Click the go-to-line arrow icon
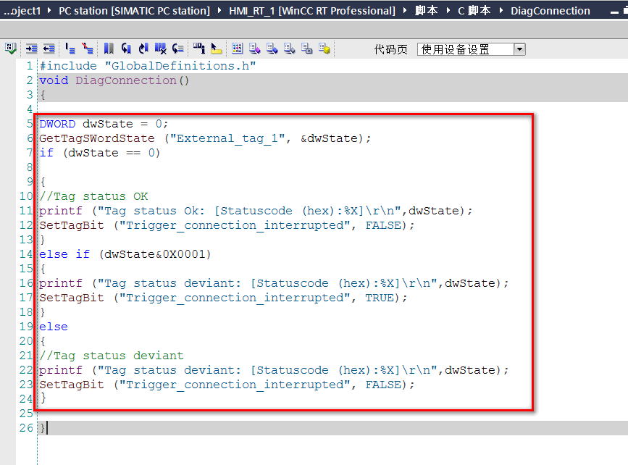The height and width of the screenshot is (465, 628). click(178, 49)
